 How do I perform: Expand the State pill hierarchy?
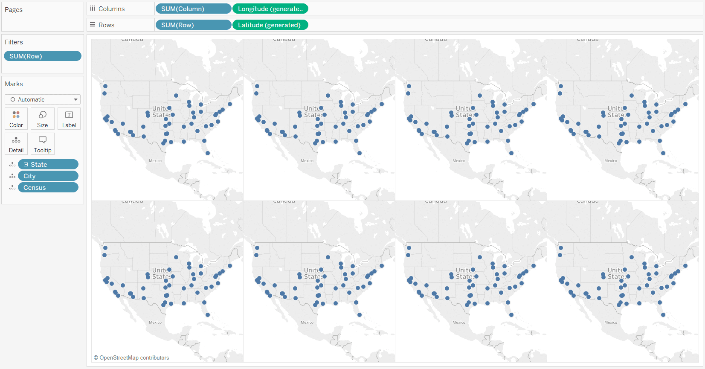26,165
